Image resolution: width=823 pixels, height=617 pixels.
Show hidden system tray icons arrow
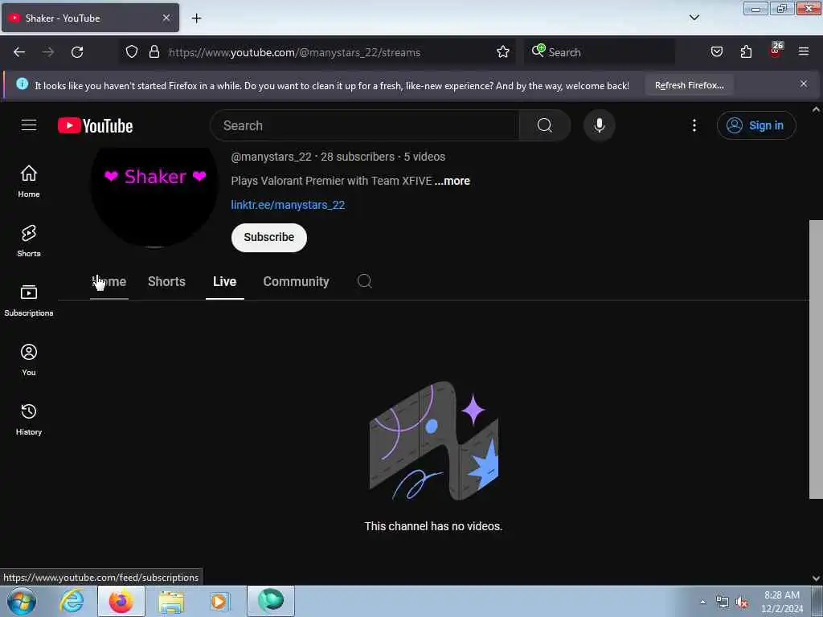click(702, 602)
